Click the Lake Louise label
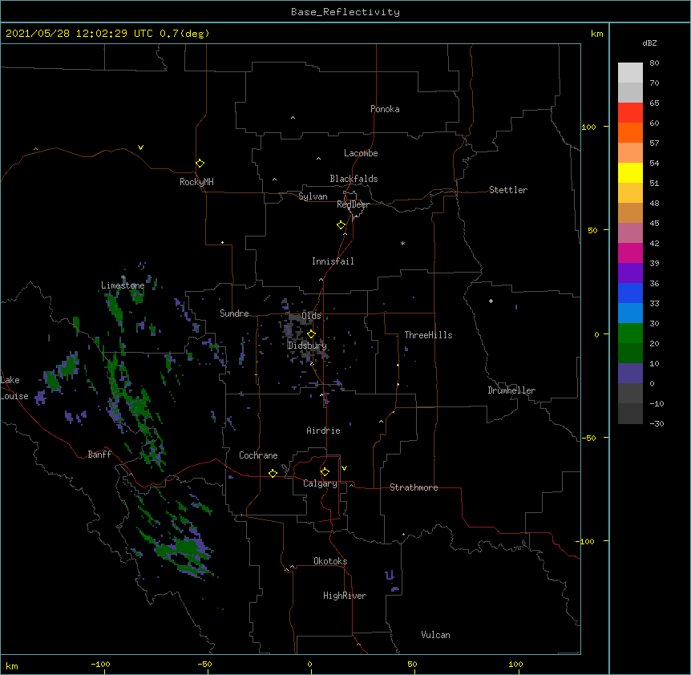The image size is (691, 675). click(x=14, y=388)
